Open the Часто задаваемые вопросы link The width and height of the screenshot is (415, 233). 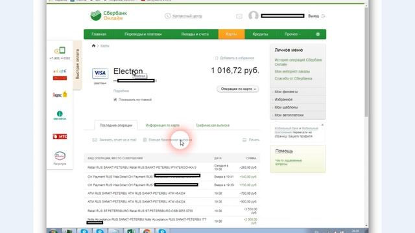(288, 162)
